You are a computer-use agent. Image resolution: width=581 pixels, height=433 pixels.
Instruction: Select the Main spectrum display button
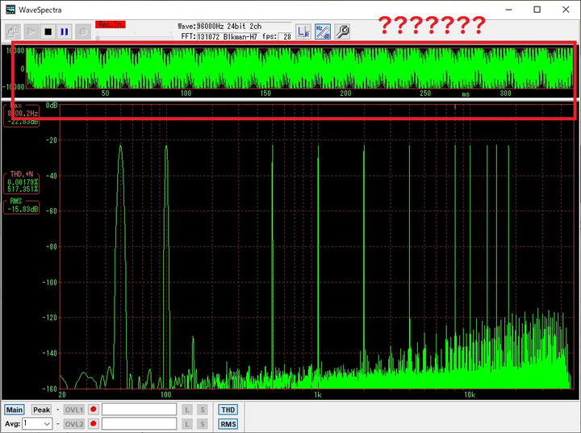[14, 410]
